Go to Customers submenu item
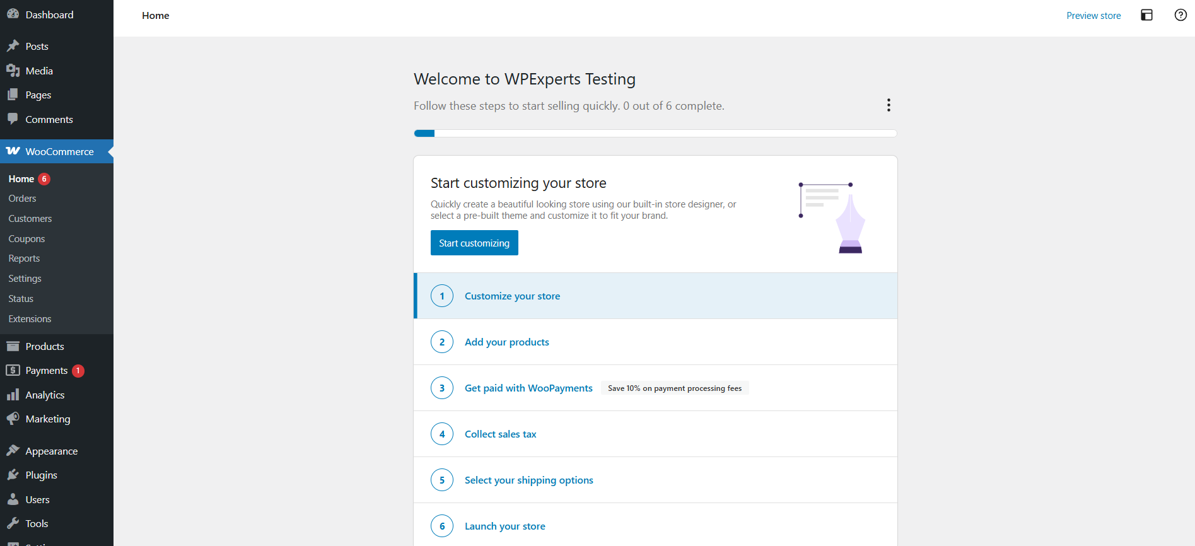 (30, 219)
